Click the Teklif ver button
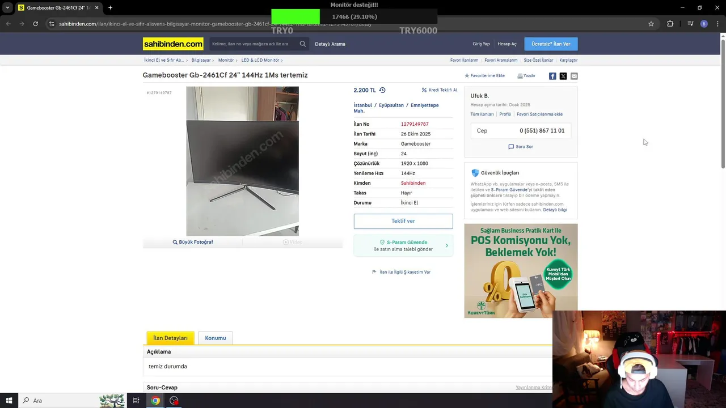726x408 pixels. [x=403, y=221]
